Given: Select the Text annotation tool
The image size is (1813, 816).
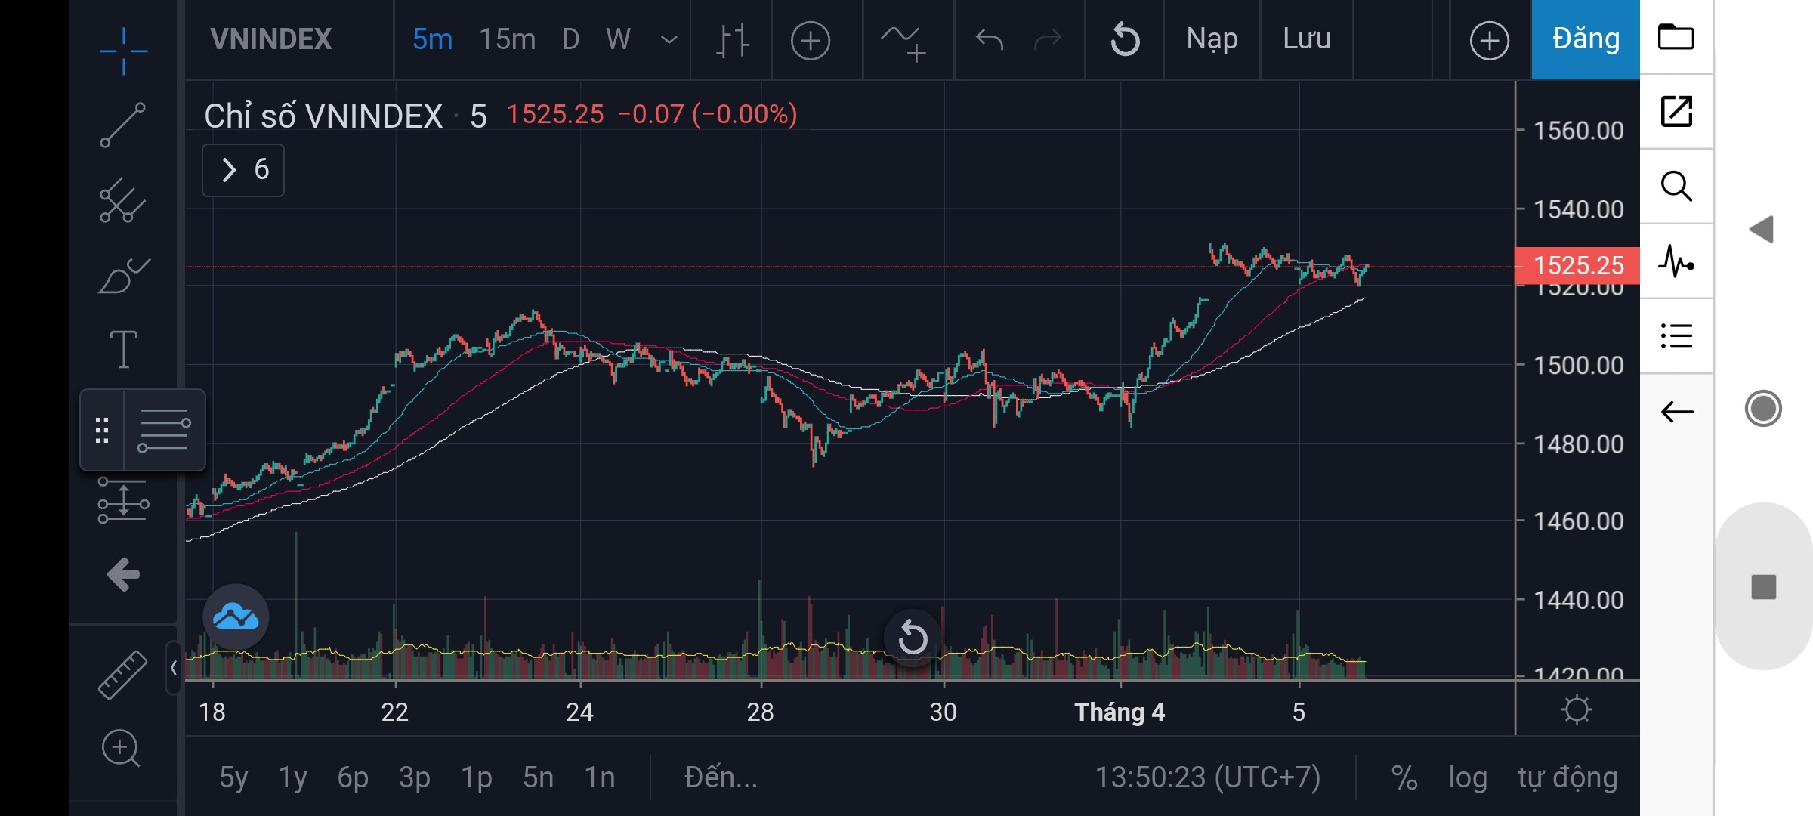Looking at the screenshot, I should pos(123,349).
